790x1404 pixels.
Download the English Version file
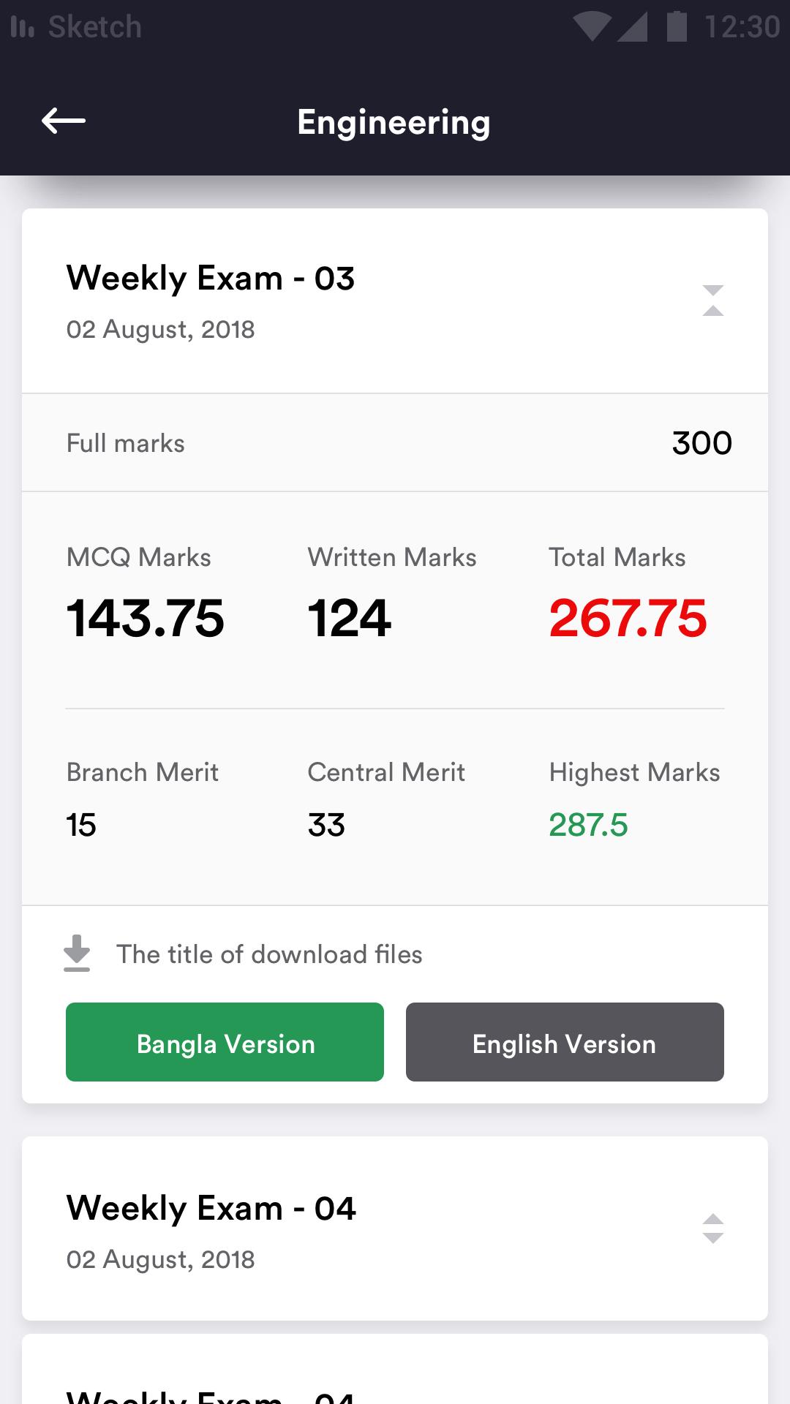565,1042
